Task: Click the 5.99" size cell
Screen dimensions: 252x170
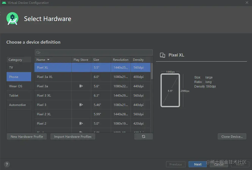Action: tap(101, 114)
